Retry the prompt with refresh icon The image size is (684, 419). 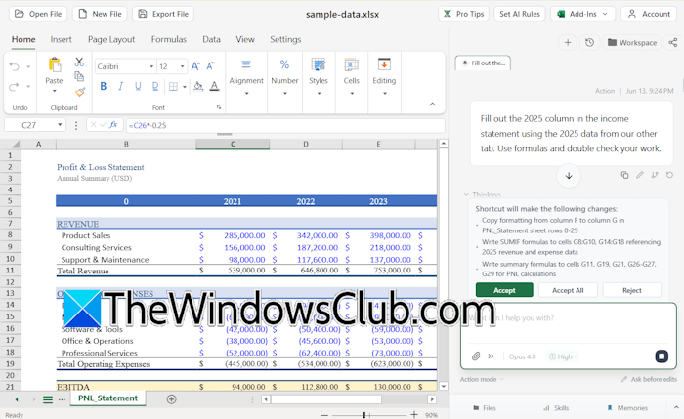tap(669, 175)
